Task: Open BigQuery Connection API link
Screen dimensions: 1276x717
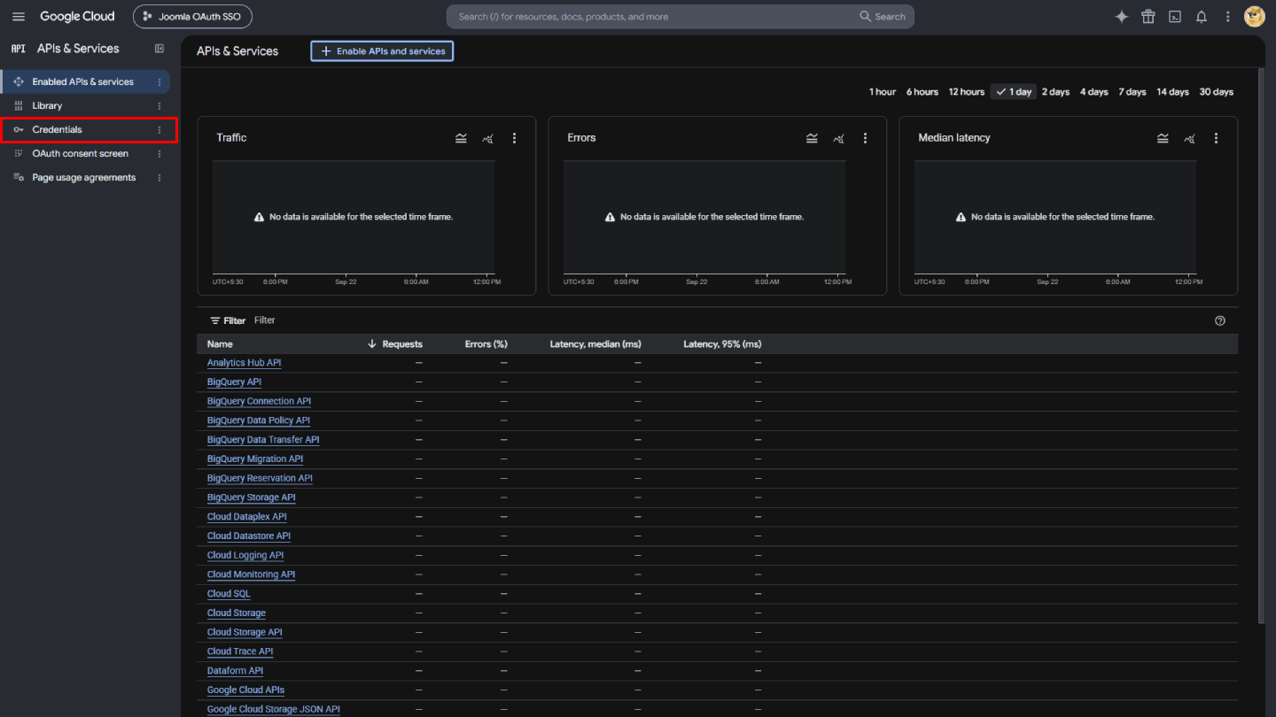Action: coord(259,401)
